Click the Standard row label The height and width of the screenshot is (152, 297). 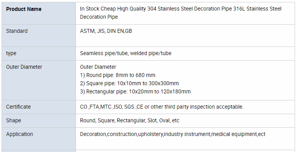(x=17, y=31)
